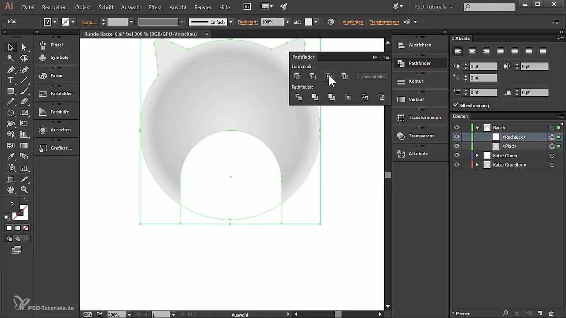
Task: Hide the <Rechteck> sublayer
Action: coord(457,137)
